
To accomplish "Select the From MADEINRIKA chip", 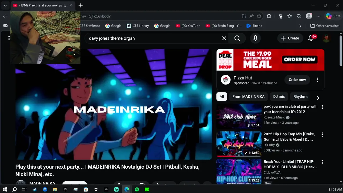I will [x=248, y=96].
